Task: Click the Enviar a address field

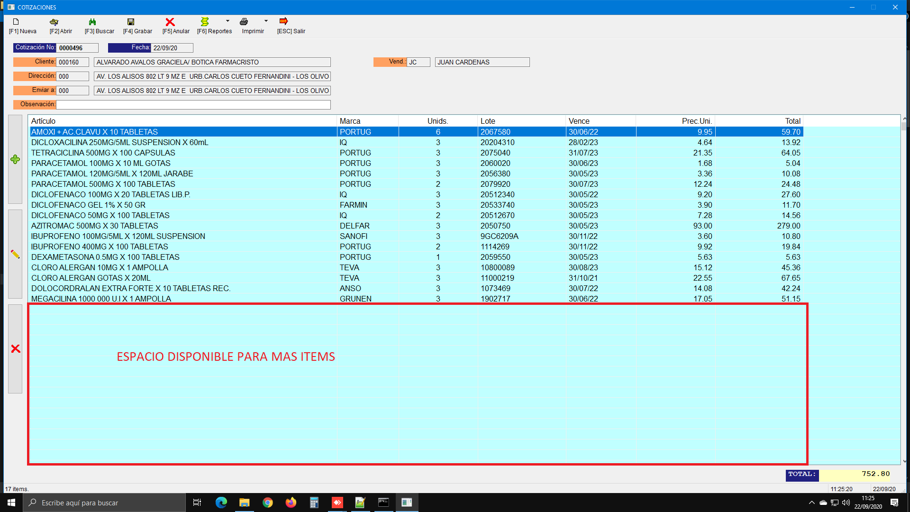Action: pyautogui.click(x=212, y=91)
